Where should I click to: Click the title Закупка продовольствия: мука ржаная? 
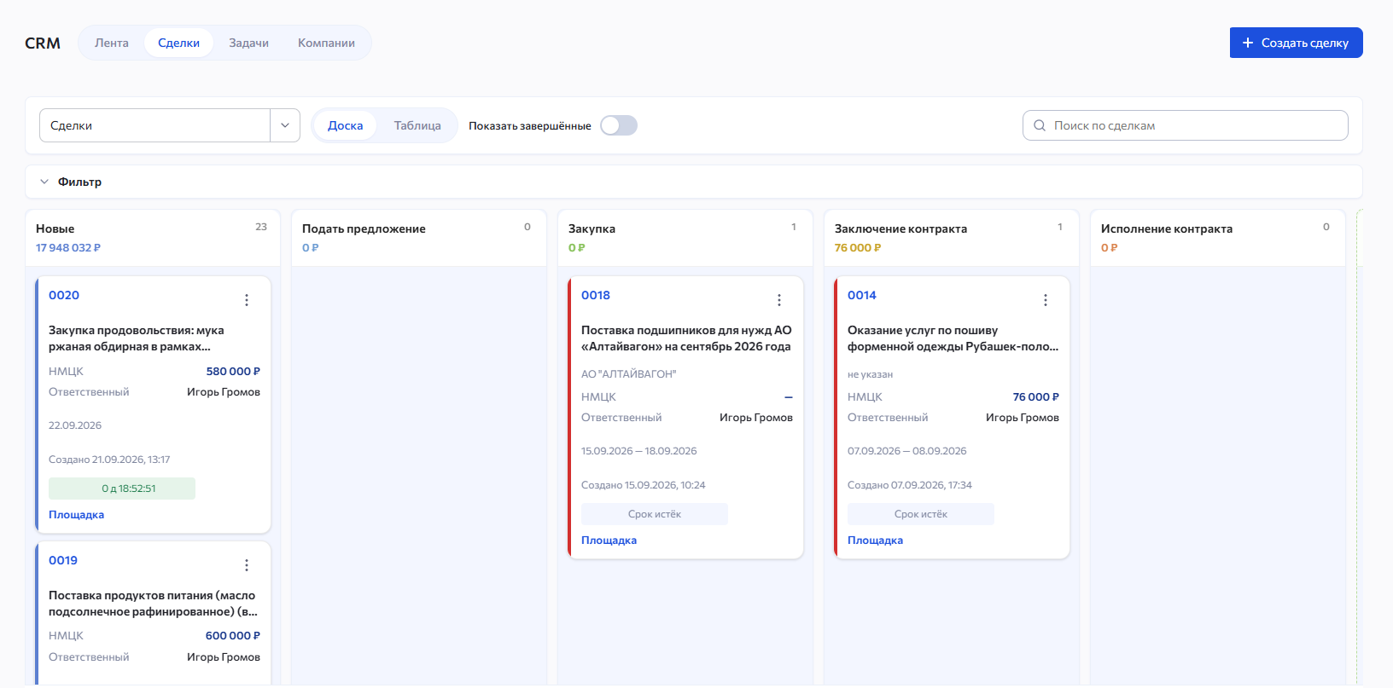137,338
